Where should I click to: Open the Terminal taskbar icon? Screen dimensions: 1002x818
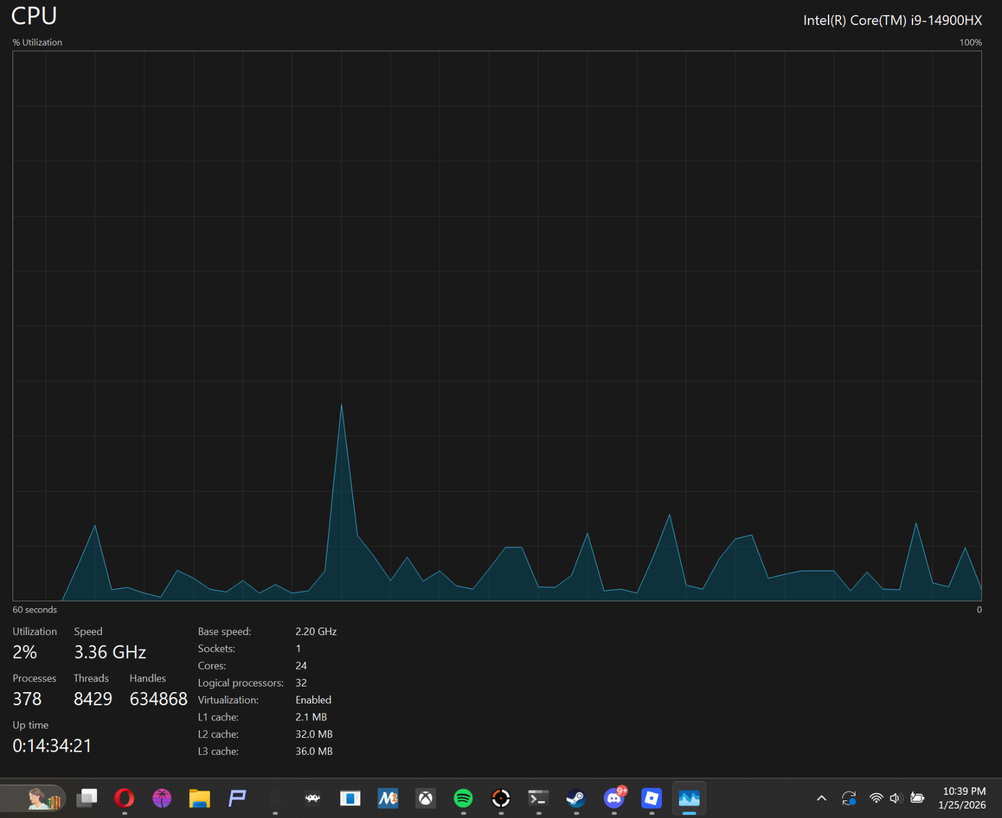538,798
